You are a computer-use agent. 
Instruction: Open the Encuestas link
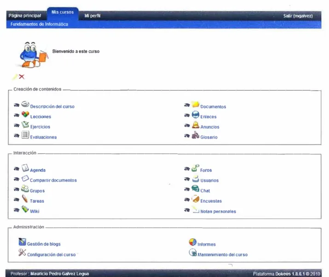click(x=211, y=201)
